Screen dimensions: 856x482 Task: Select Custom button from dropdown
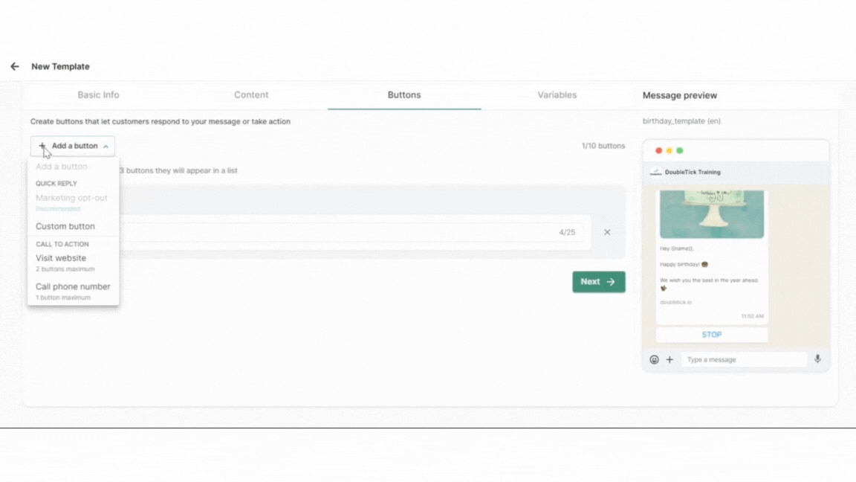[x=65, y=226]
